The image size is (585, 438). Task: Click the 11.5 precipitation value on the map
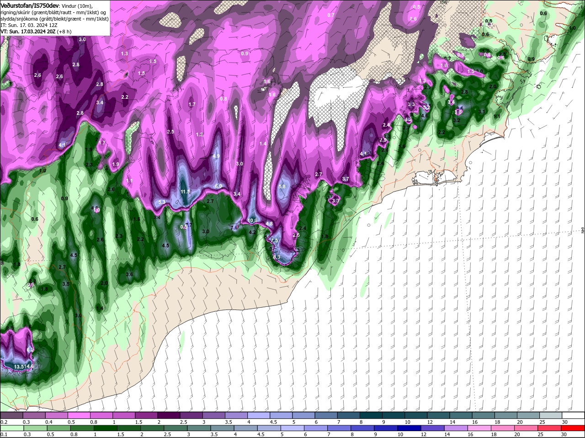coord(185,192)
